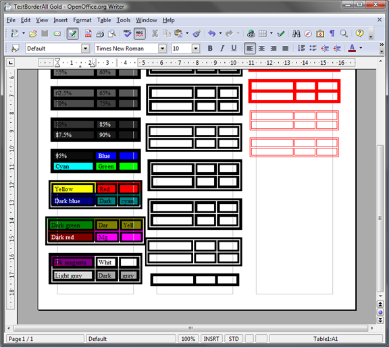This screenshot has width=389, height=347.
Task: Click the Navigator compass icon
Action: tap(308, 34)
